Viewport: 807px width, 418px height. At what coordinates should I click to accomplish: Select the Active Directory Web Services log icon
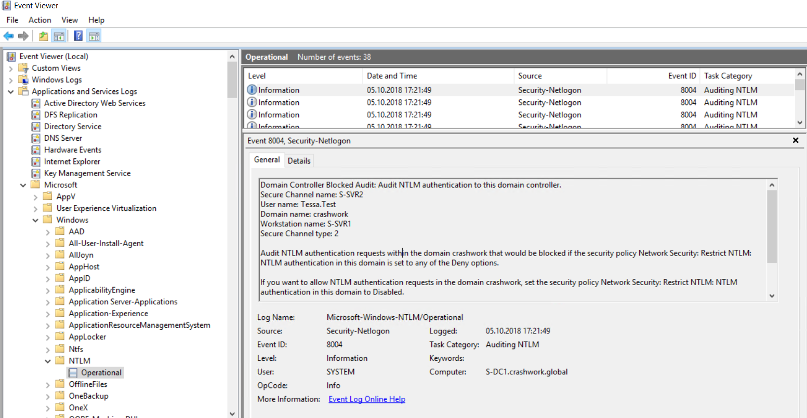pos(36,103)
